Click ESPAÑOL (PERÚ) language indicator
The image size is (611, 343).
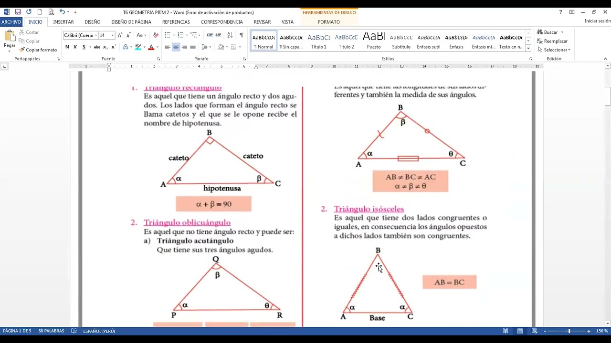pyautogui.click(x=99, y=331)
